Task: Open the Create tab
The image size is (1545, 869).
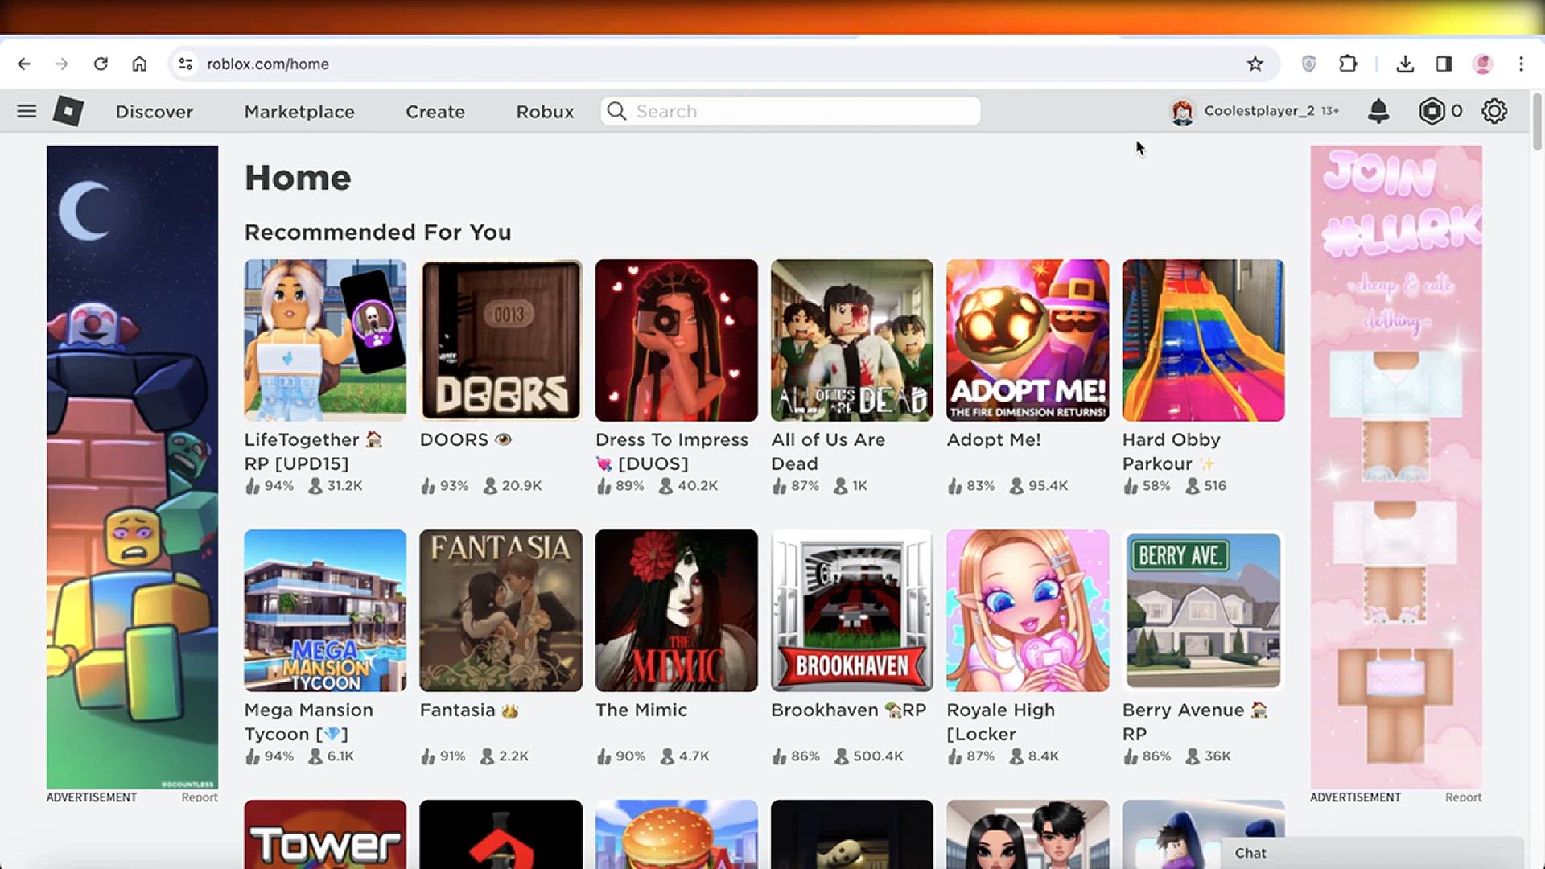Action: coord(435,112)
